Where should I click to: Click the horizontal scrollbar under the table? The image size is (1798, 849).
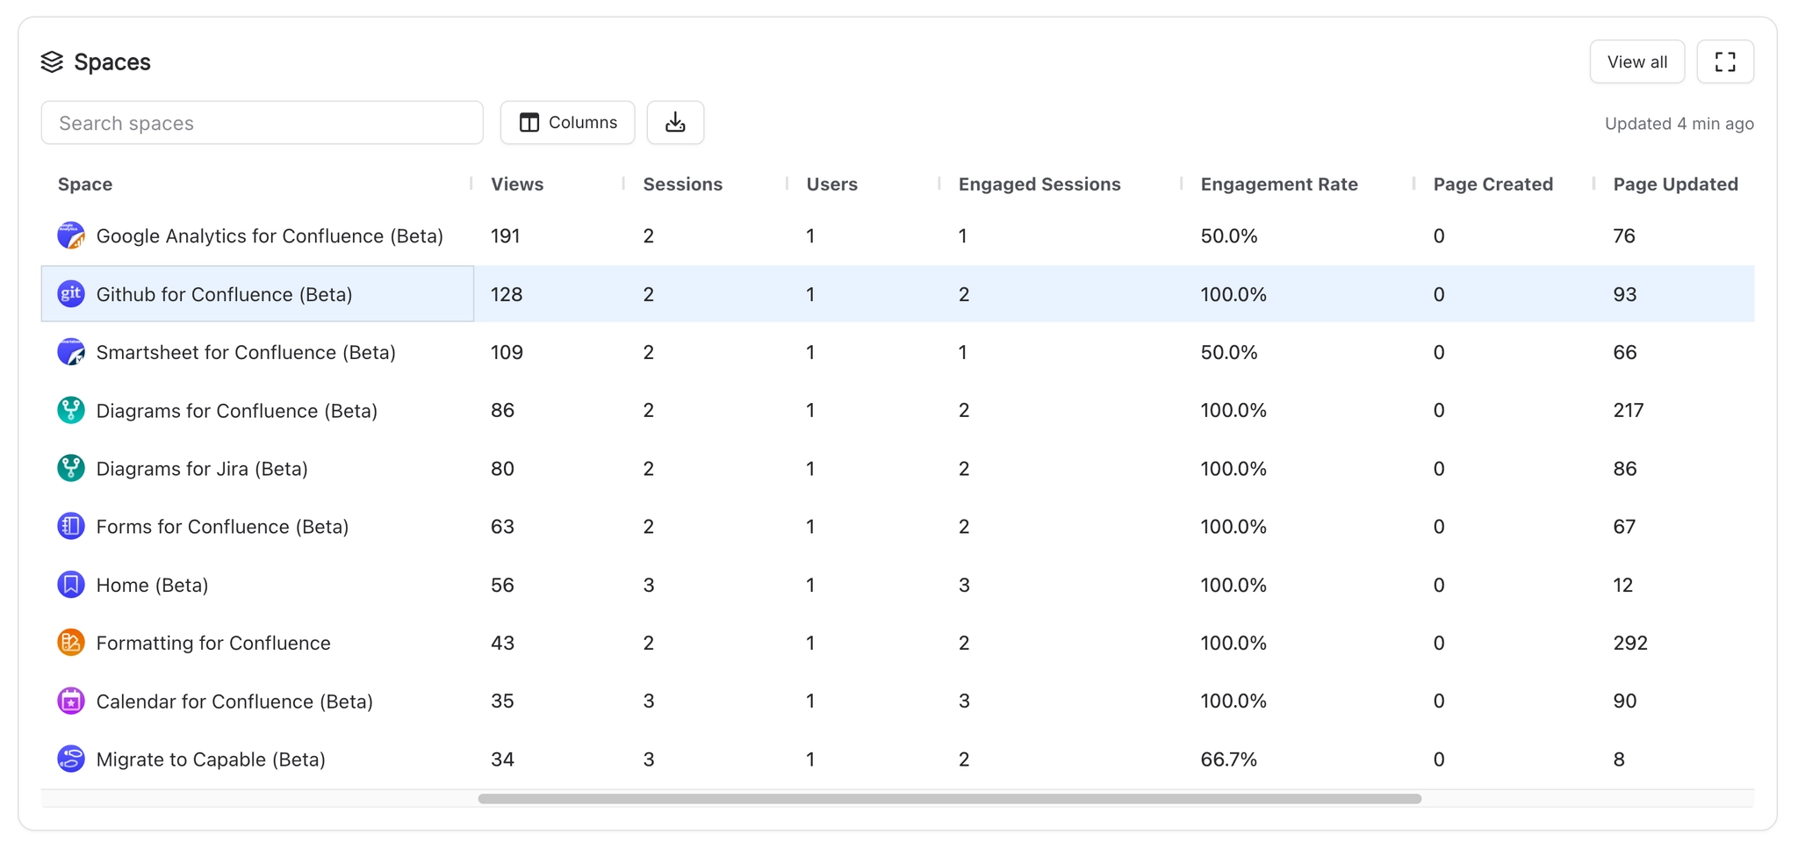[949, 799]
